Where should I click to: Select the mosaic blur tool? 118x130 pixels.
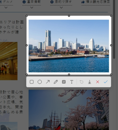(x=64, y=82)
